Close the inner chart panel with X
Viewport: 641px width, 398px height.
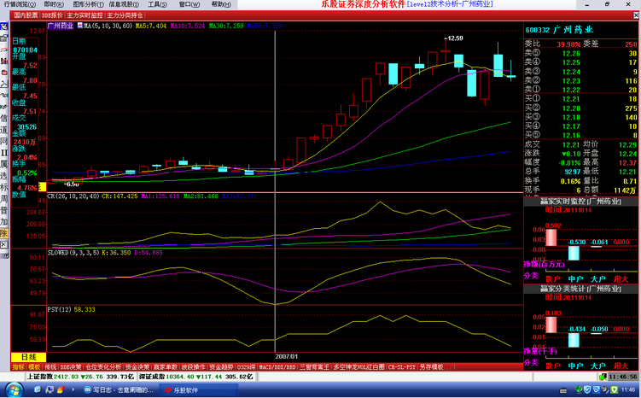tap(637, 15)
